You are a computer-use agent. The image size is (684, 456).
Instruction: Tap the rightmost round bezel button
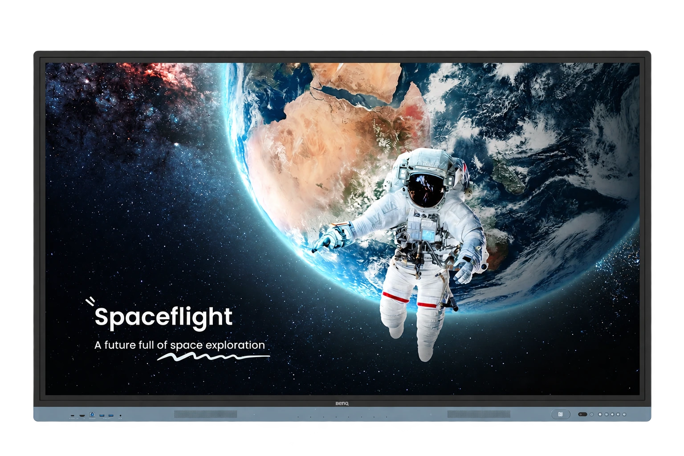[x=624, y=415]
